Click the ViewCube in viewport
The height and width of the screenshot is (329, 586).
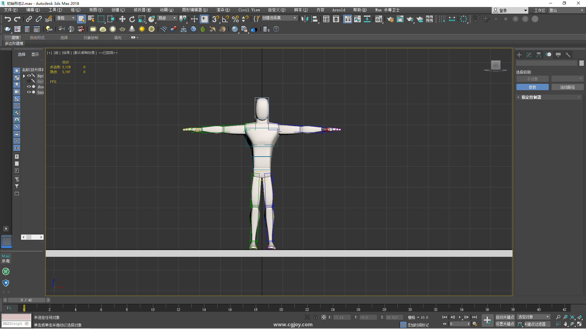[496, 65]
